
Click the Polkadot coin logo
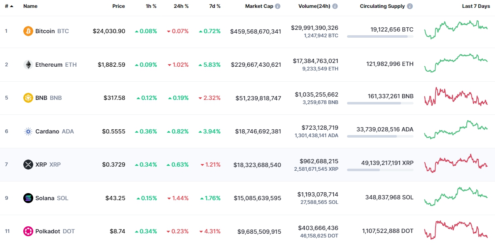[28, 231]
